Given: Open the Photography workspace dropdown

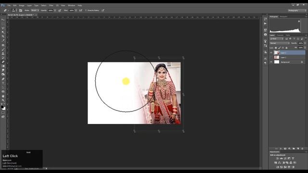Looking at the screenshot, I should tap(297, 11).
